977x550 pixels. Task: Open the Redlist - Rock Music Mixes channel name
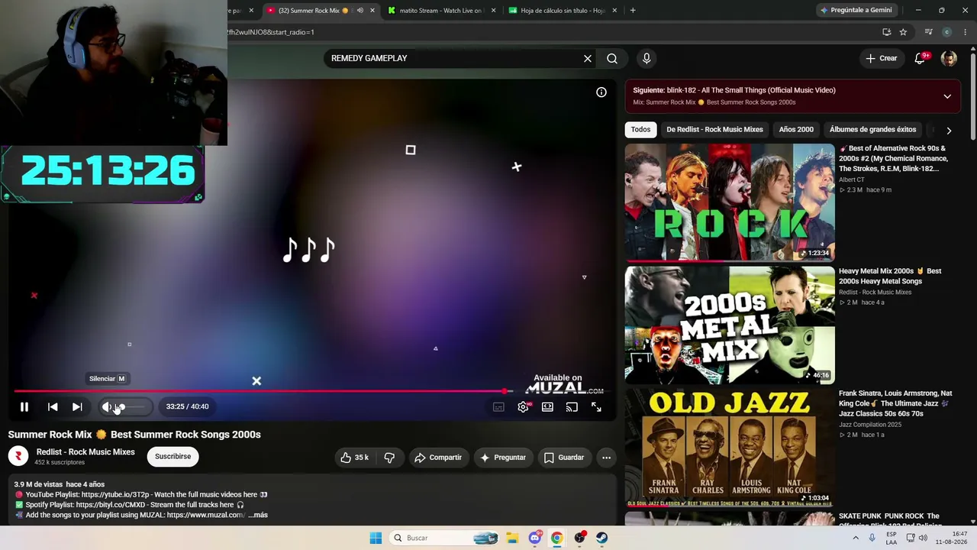click(85, 452)
